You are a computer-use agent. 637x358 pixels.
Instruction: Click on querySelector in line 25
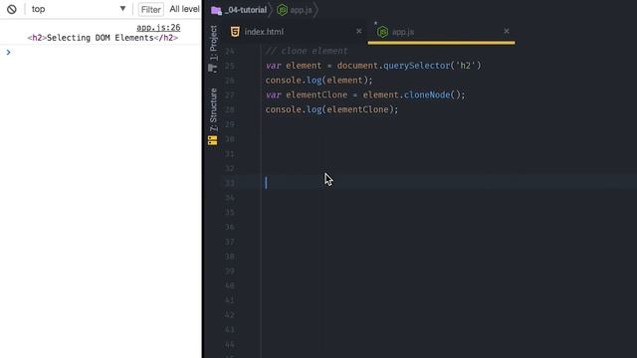tap(417, 66)
